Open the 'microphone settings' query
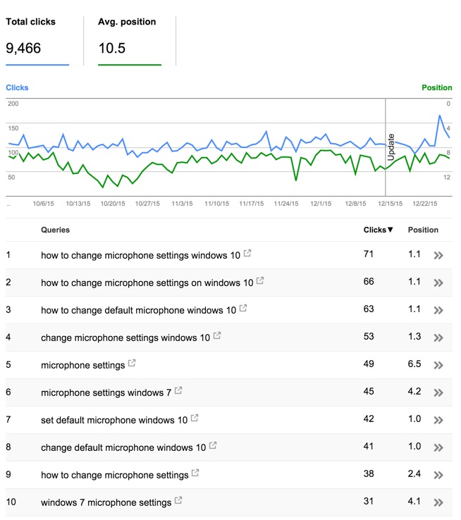Screen dimensions: 461x520 click(x=83, y=366)
